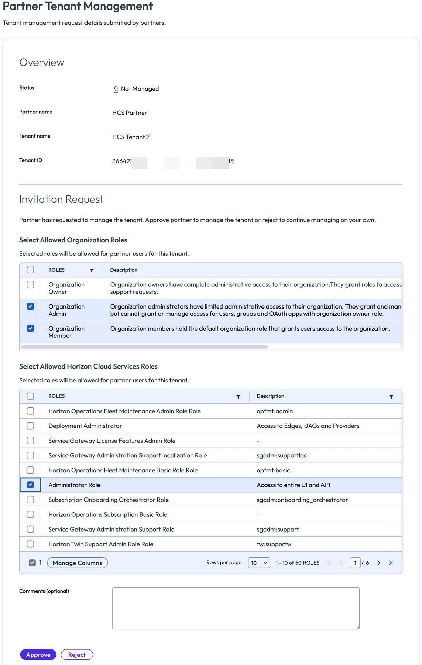
Task: Filter Horizon Cloud Services ROLES column
Action: point(238,397)
